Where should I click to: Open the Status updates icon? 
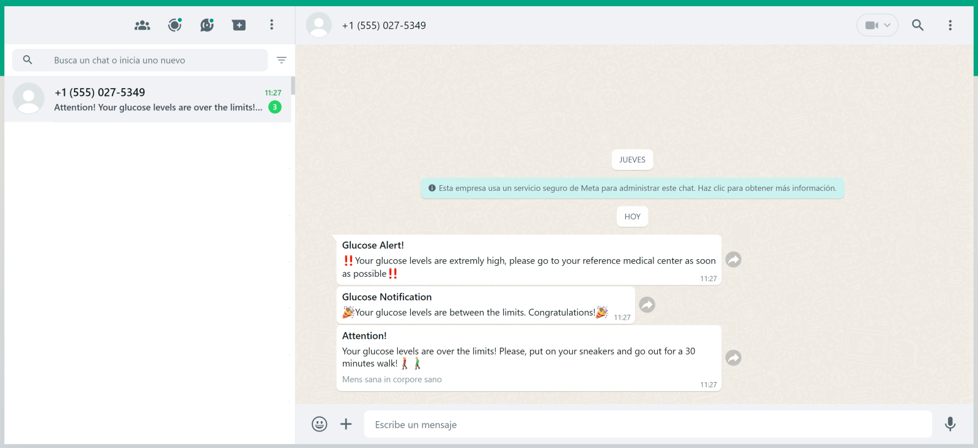click(x=175, y=25)
